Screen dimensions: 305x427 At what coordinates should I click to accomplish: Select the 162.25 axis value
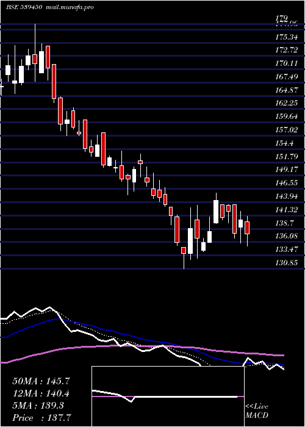[286, 104]
